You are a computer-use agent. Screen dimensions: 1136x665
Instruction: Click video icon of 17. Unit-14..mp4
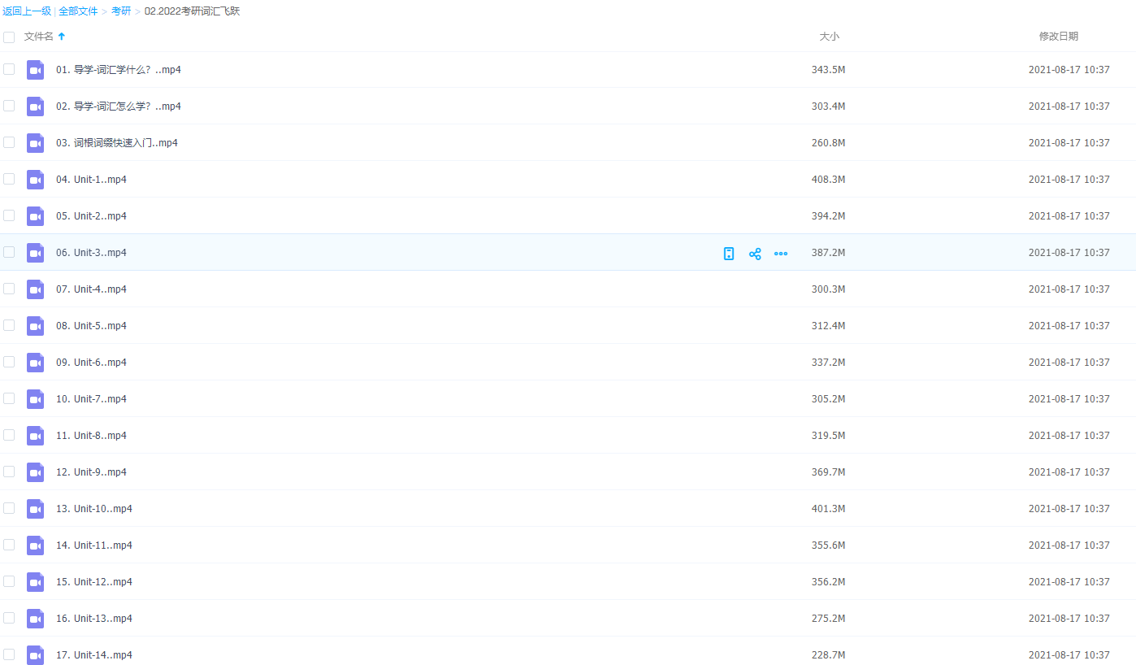pyautogui.click(x=35, y=655)
